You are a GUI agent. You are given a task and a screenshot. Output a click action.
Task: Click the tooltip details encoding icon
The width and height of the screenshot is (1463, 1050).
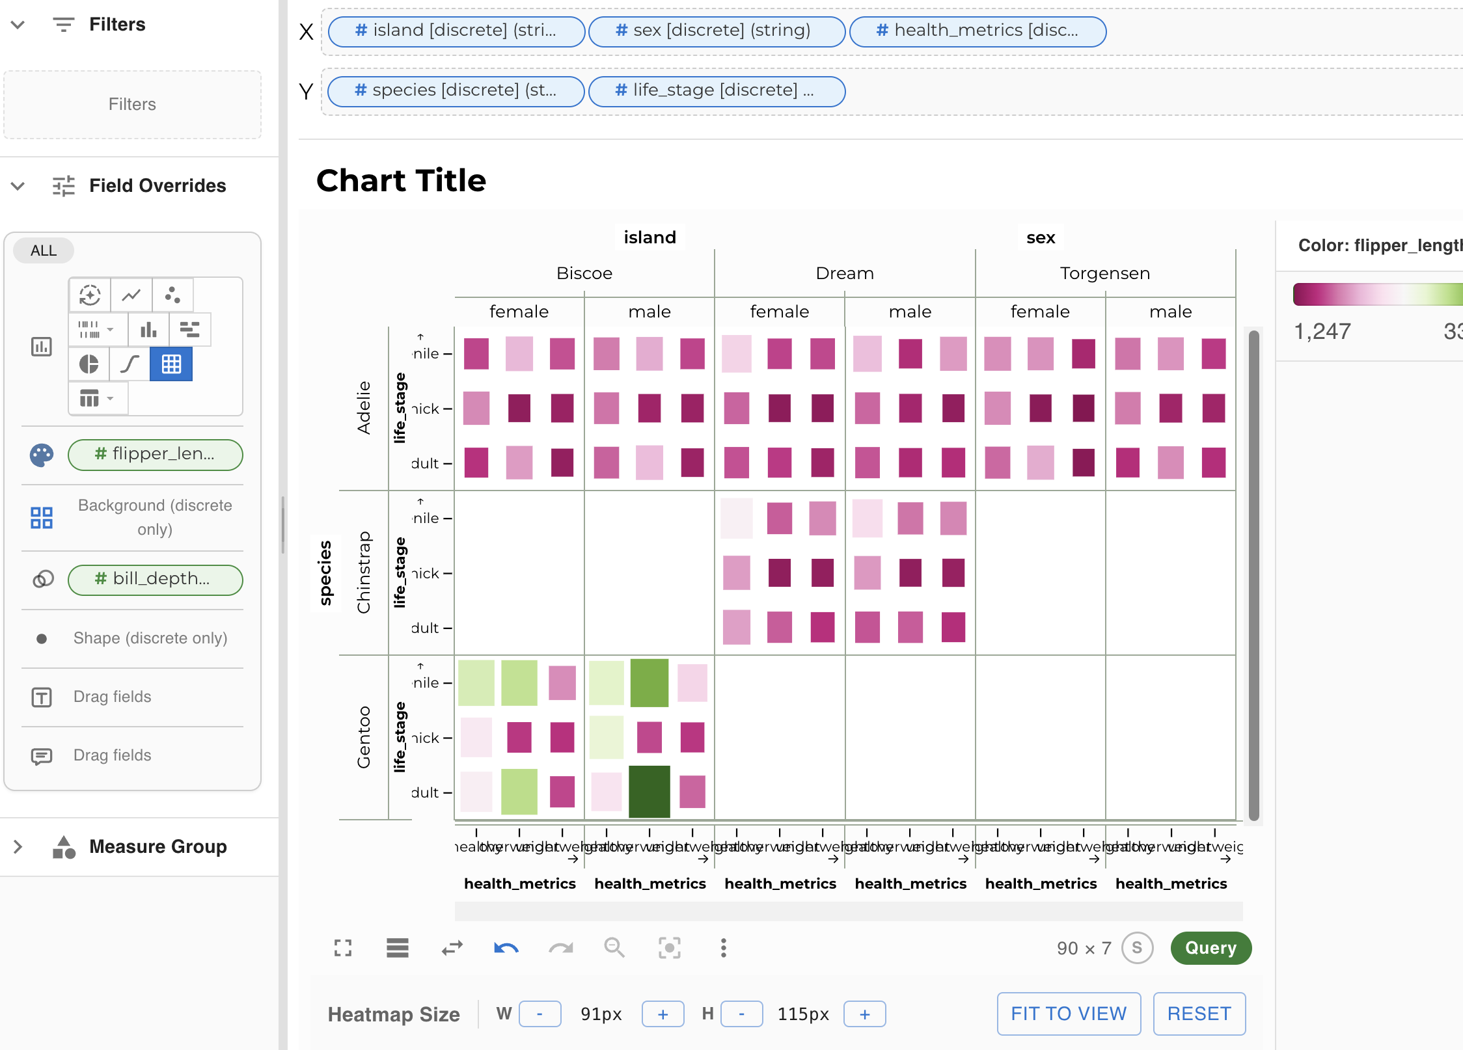tap(42, 756)
